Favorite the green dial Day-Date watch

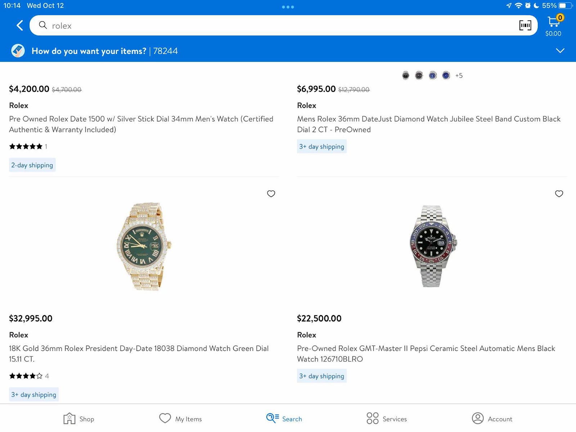pos(271,194)
